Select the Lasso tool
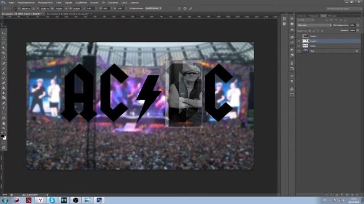Viewport: 364px width, 204px height. coord(3,43)
